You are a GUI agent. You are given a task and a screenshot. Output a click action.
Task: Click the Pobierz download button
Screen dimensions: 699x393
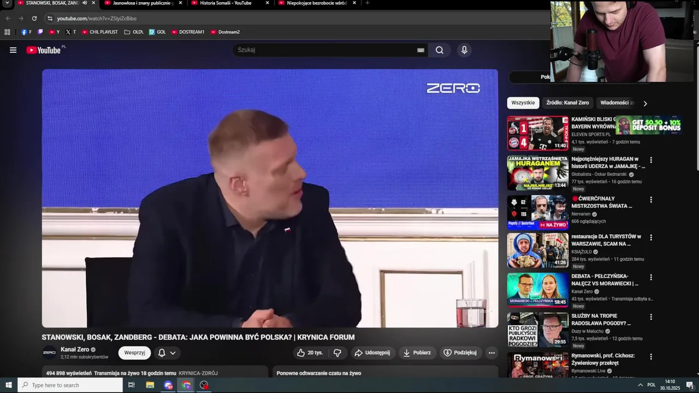point(417,353)
